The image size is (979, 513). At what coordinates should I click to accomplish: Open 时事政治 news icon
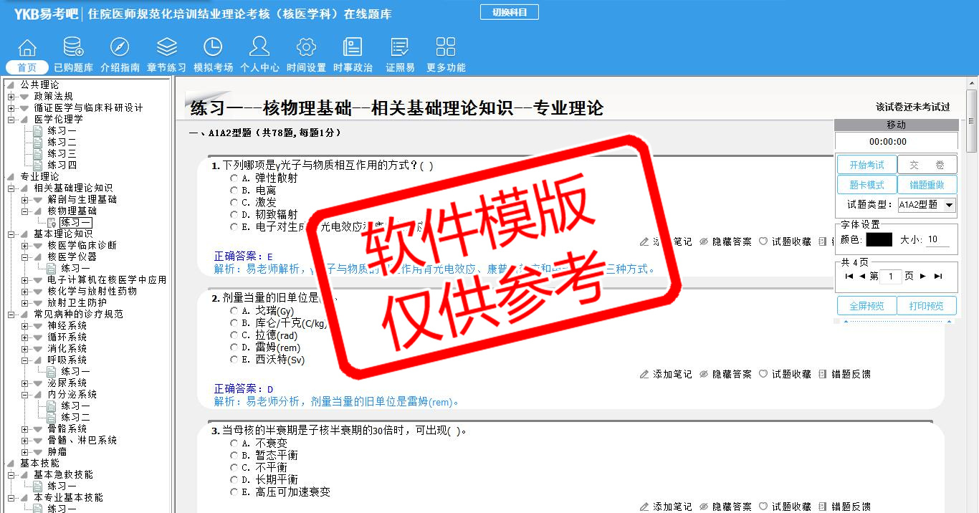click(x=353, y=48)
